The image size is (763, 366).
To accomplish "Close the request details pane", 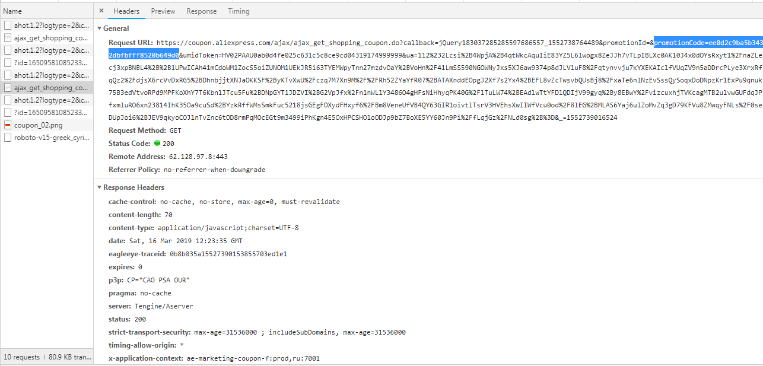I will (101, 11).
